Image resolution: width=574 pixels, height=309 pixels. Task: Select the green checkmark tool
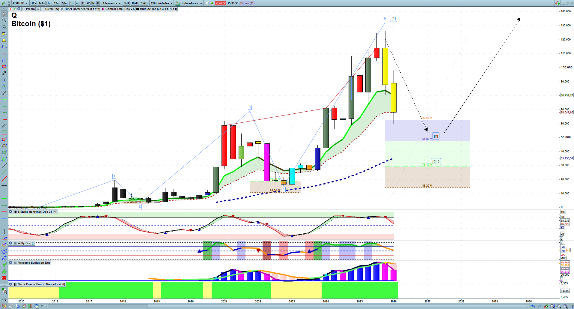point(4,265)
